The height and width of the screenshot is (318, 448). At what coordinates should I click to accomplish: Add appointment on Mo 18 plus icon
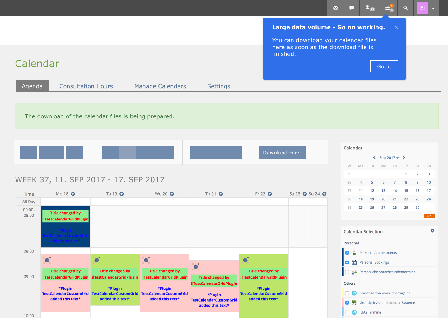pyautogui.click(x=73, y=194)
